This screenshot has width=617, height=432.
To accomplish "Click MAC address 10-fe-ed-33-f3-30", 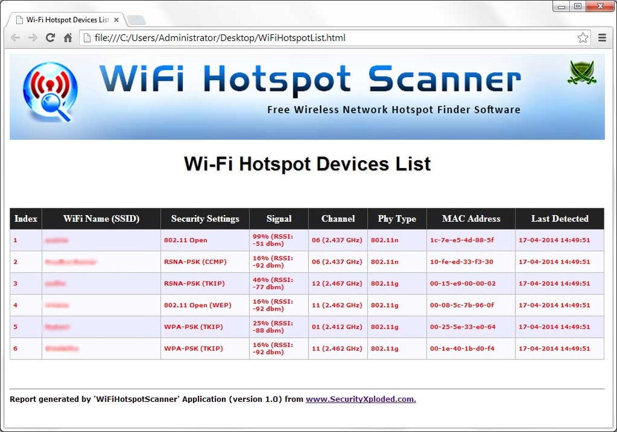I will coord(462,262).
